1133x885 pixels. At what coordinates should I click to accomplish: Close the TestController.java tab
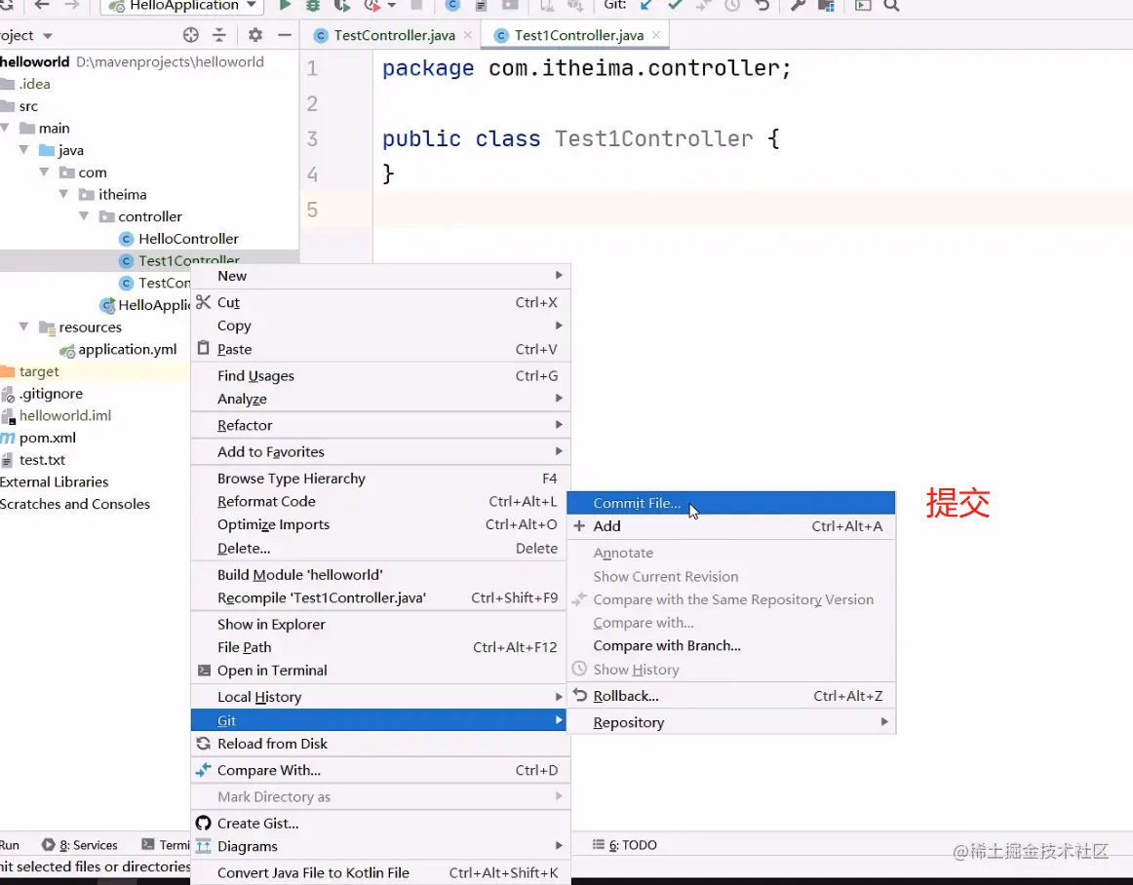(468, 35)
